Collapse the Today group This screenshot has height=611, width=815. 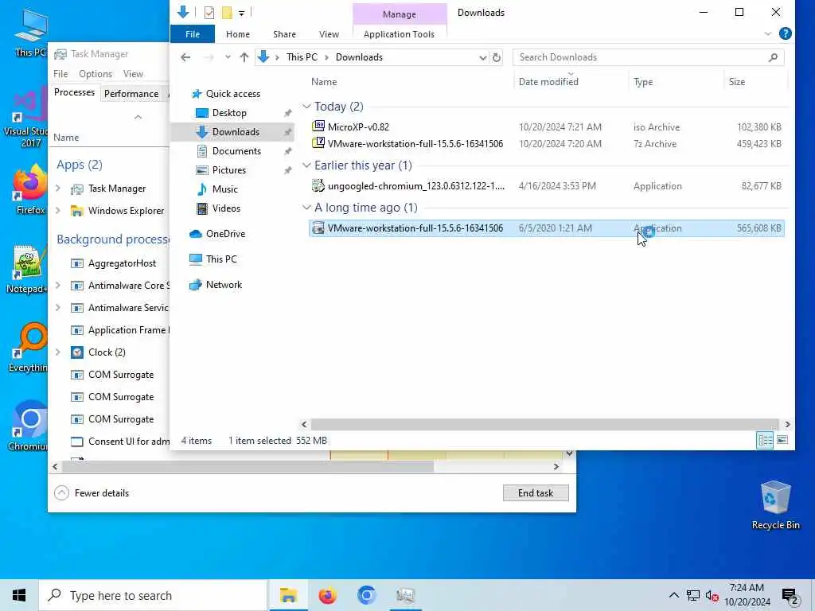(x=306, y=107)
